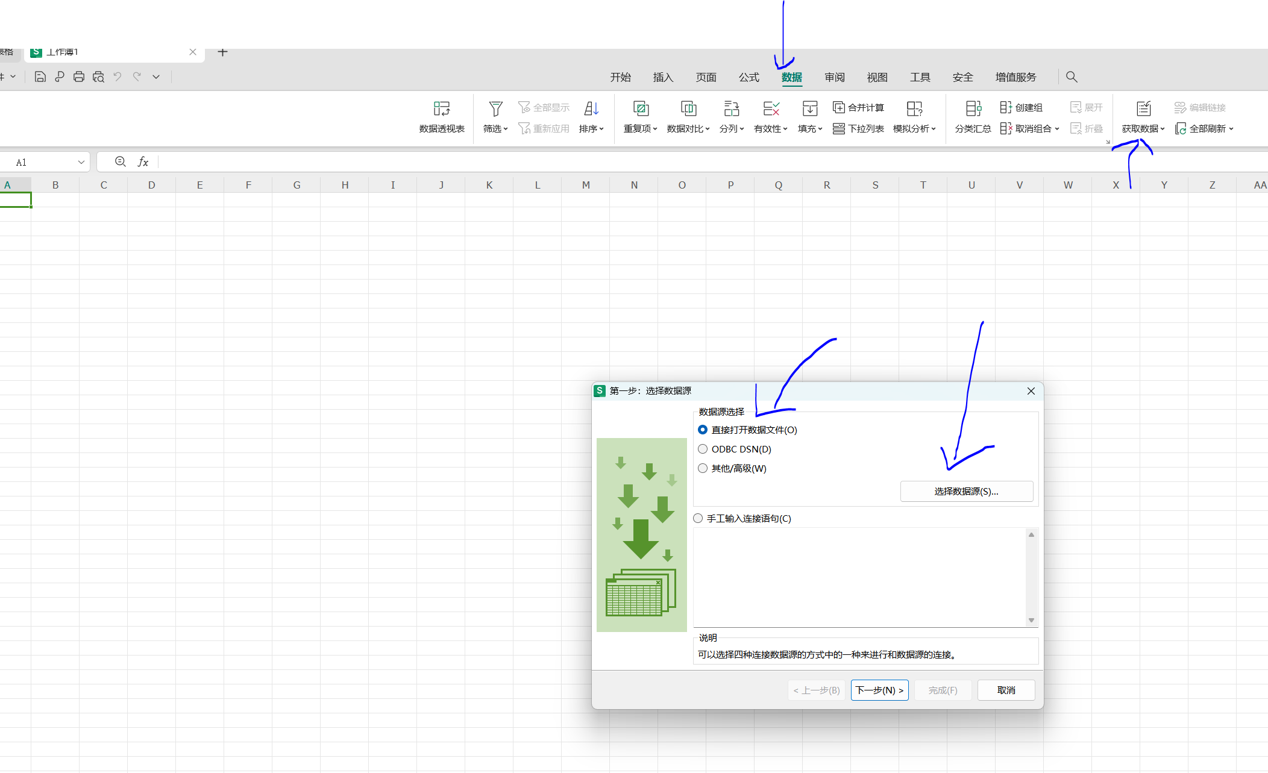Viewport: 1268px width, 773px height.
Task: Click the 分类汇总 subtotal icon
Action: click(x=973, y=109)
